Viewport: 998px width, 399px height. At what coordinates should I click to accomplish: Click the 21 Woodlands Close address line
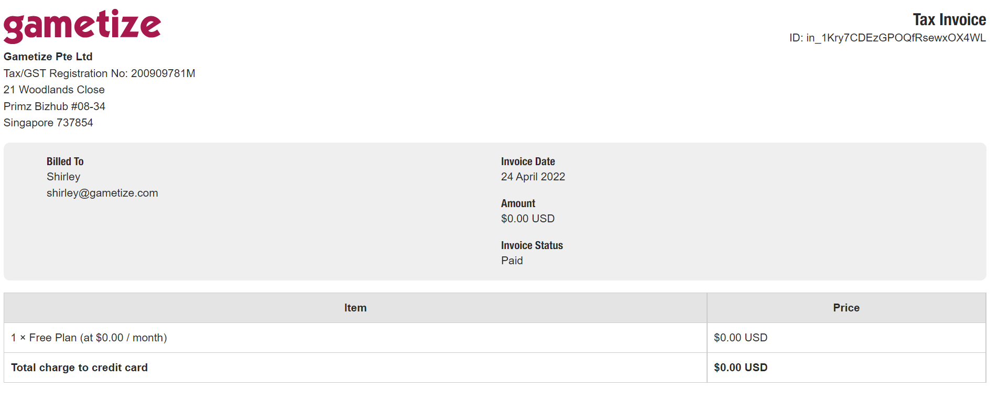coord(54,90)
